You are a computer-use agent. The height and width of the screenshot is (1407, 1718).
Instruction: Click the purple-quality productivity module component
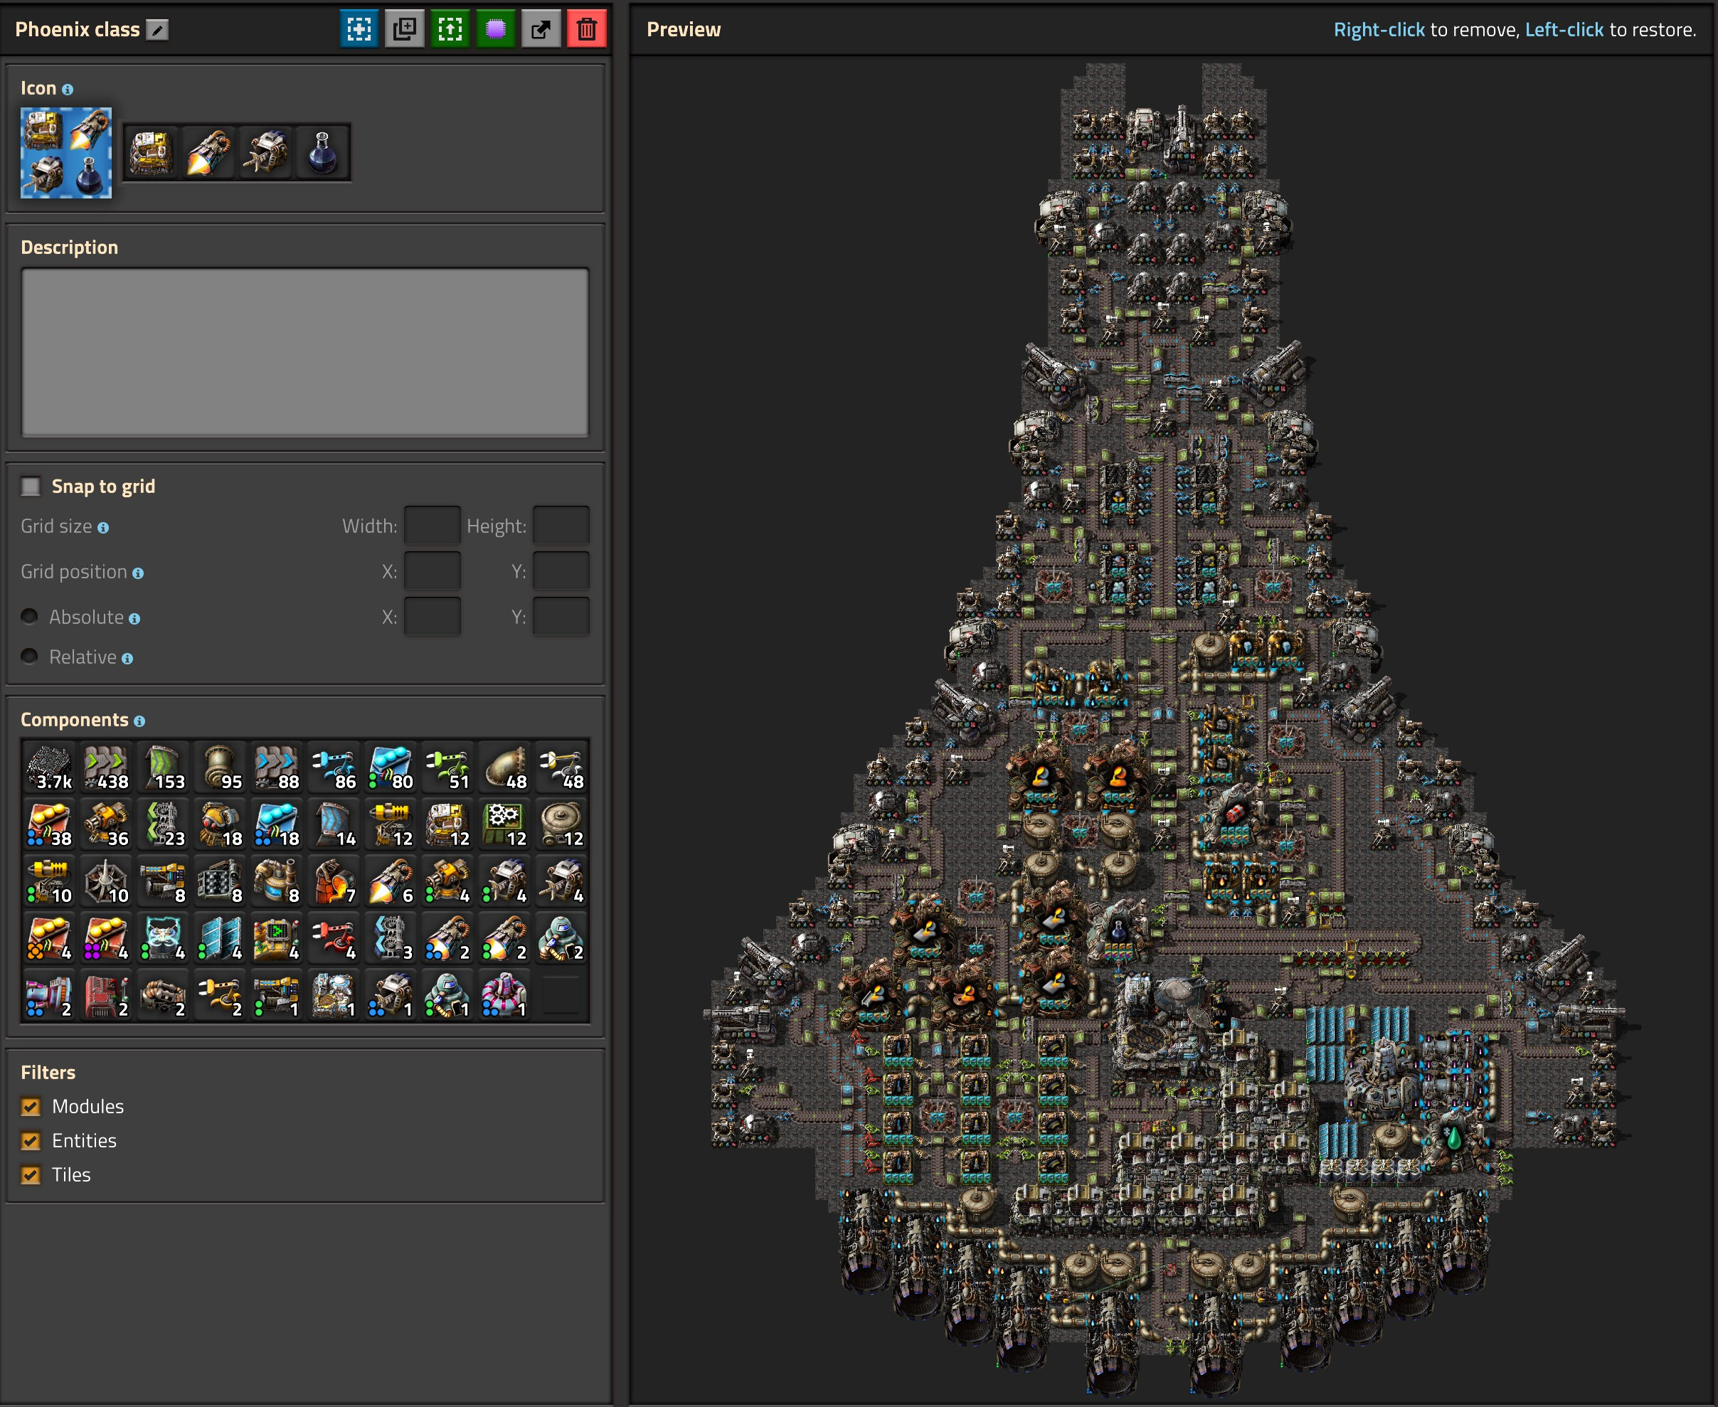click(x=106, y=938)
